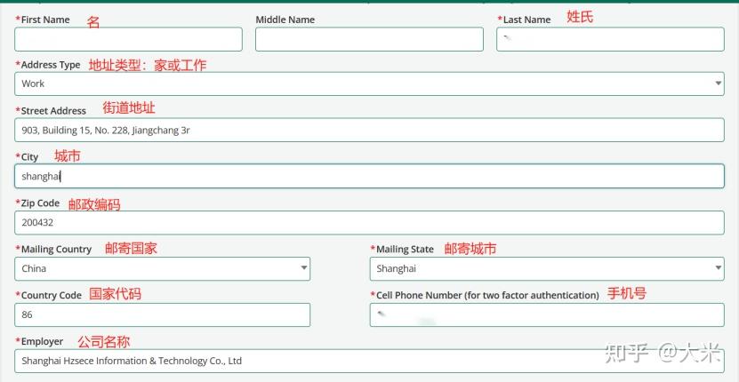
Task: Click the Mailing Country dropdown arrow
Action: pyautogui.click(x=303, y=268)
